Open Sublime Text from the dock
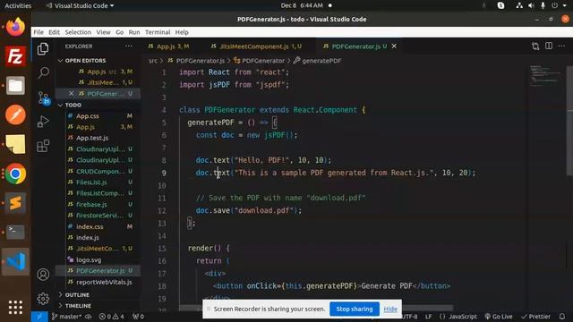Screen dimensions: 573x322 point(15,203)
